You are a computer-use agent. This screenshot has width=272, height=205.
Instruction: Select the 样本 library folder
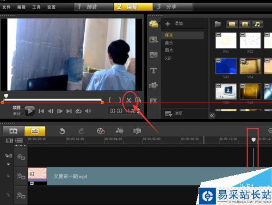pos(182,35)
